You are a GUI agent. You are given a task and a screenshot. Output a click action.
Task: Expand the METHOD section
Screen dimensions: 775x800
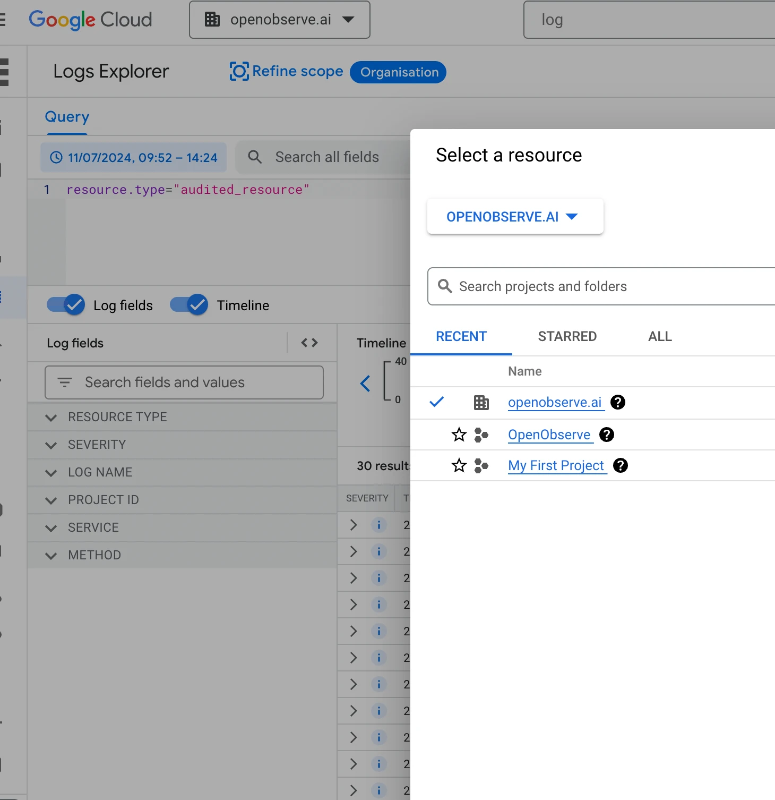[x=182, y=555]
